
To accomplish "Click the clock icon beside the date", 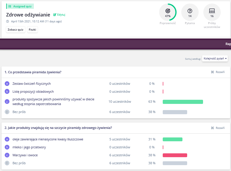I will pos(8,21).
